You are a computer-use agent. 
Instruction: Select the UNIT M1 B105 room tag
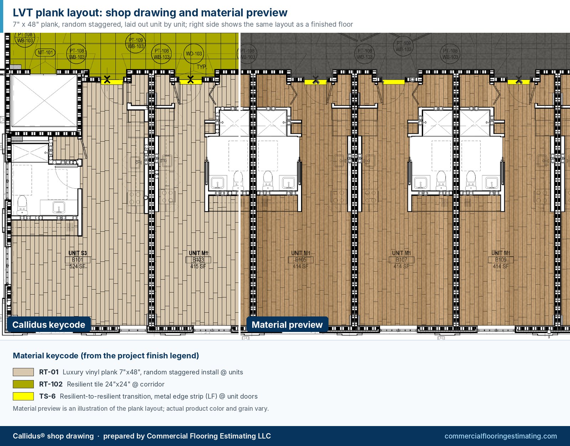pyautogui.click(x=301, y=260)
